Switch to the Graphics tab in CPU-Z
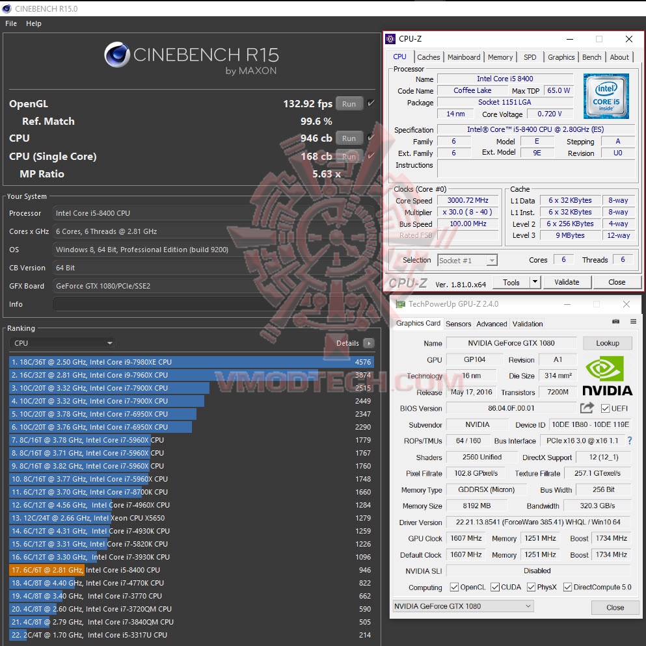This screenshot has height=646, width=646. 561,57
